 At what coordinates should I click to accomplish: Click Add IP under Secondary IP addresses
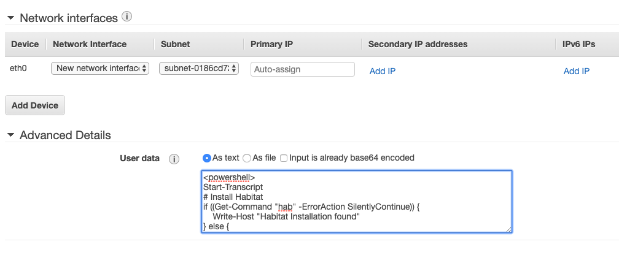pyautogui.click(x=382, y=71)
